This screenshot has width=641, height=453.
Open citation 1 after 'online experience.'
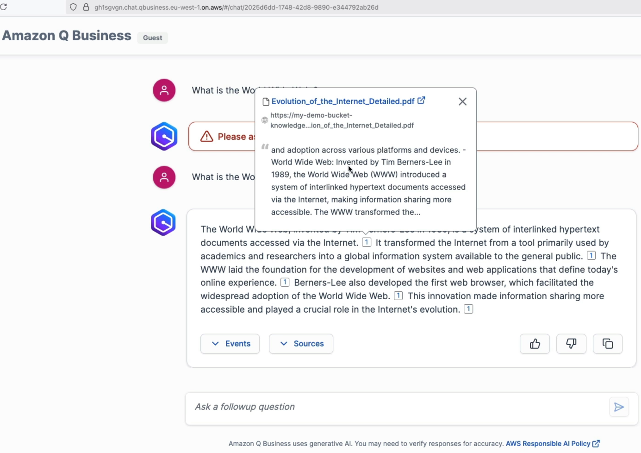(285, 282)
